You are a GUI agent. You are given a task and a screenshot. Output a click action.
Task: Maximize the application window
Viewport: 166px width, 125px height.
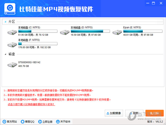click(x=153, y=3)
